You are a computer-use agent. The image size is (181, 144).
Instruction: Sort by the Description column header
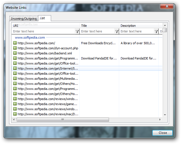pyautogui.click(x=139, y=26)
